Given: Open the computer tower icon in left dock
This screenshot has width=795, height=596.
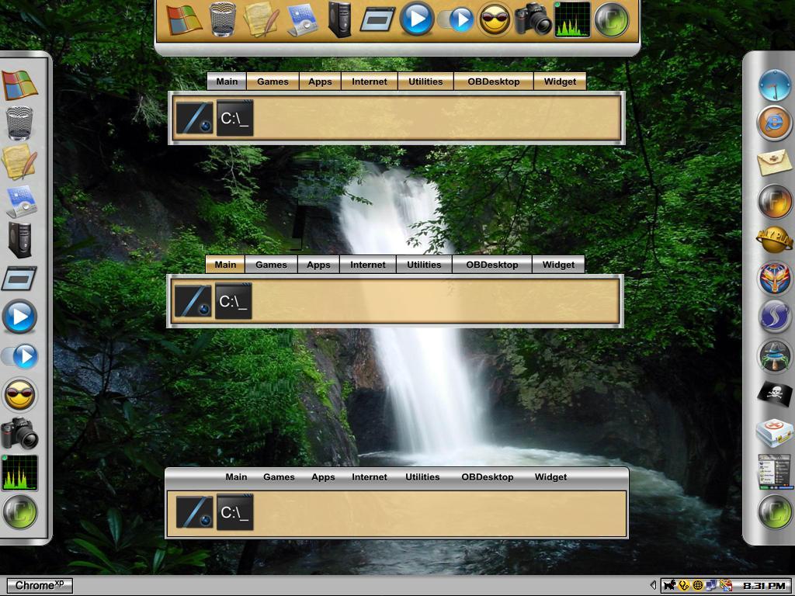Looking at the screenshot, I should point(19,240).
